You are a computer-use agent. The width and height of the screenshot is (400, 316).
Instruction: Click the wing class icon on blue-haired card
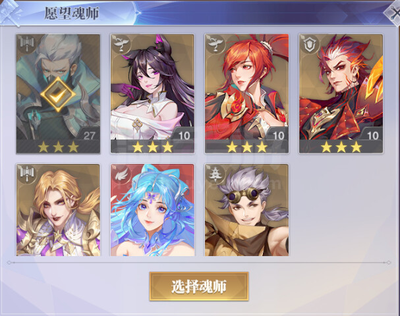[x=121, y=174]
